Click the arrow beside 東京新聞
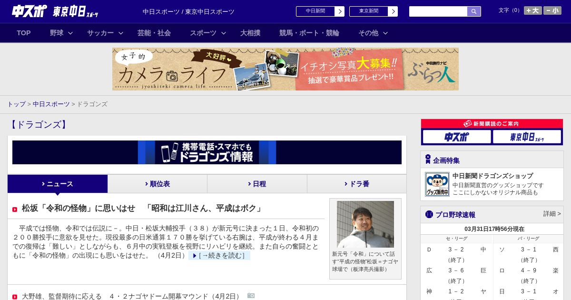This screenshot has height=300, width=571. [x=393, y=11]
